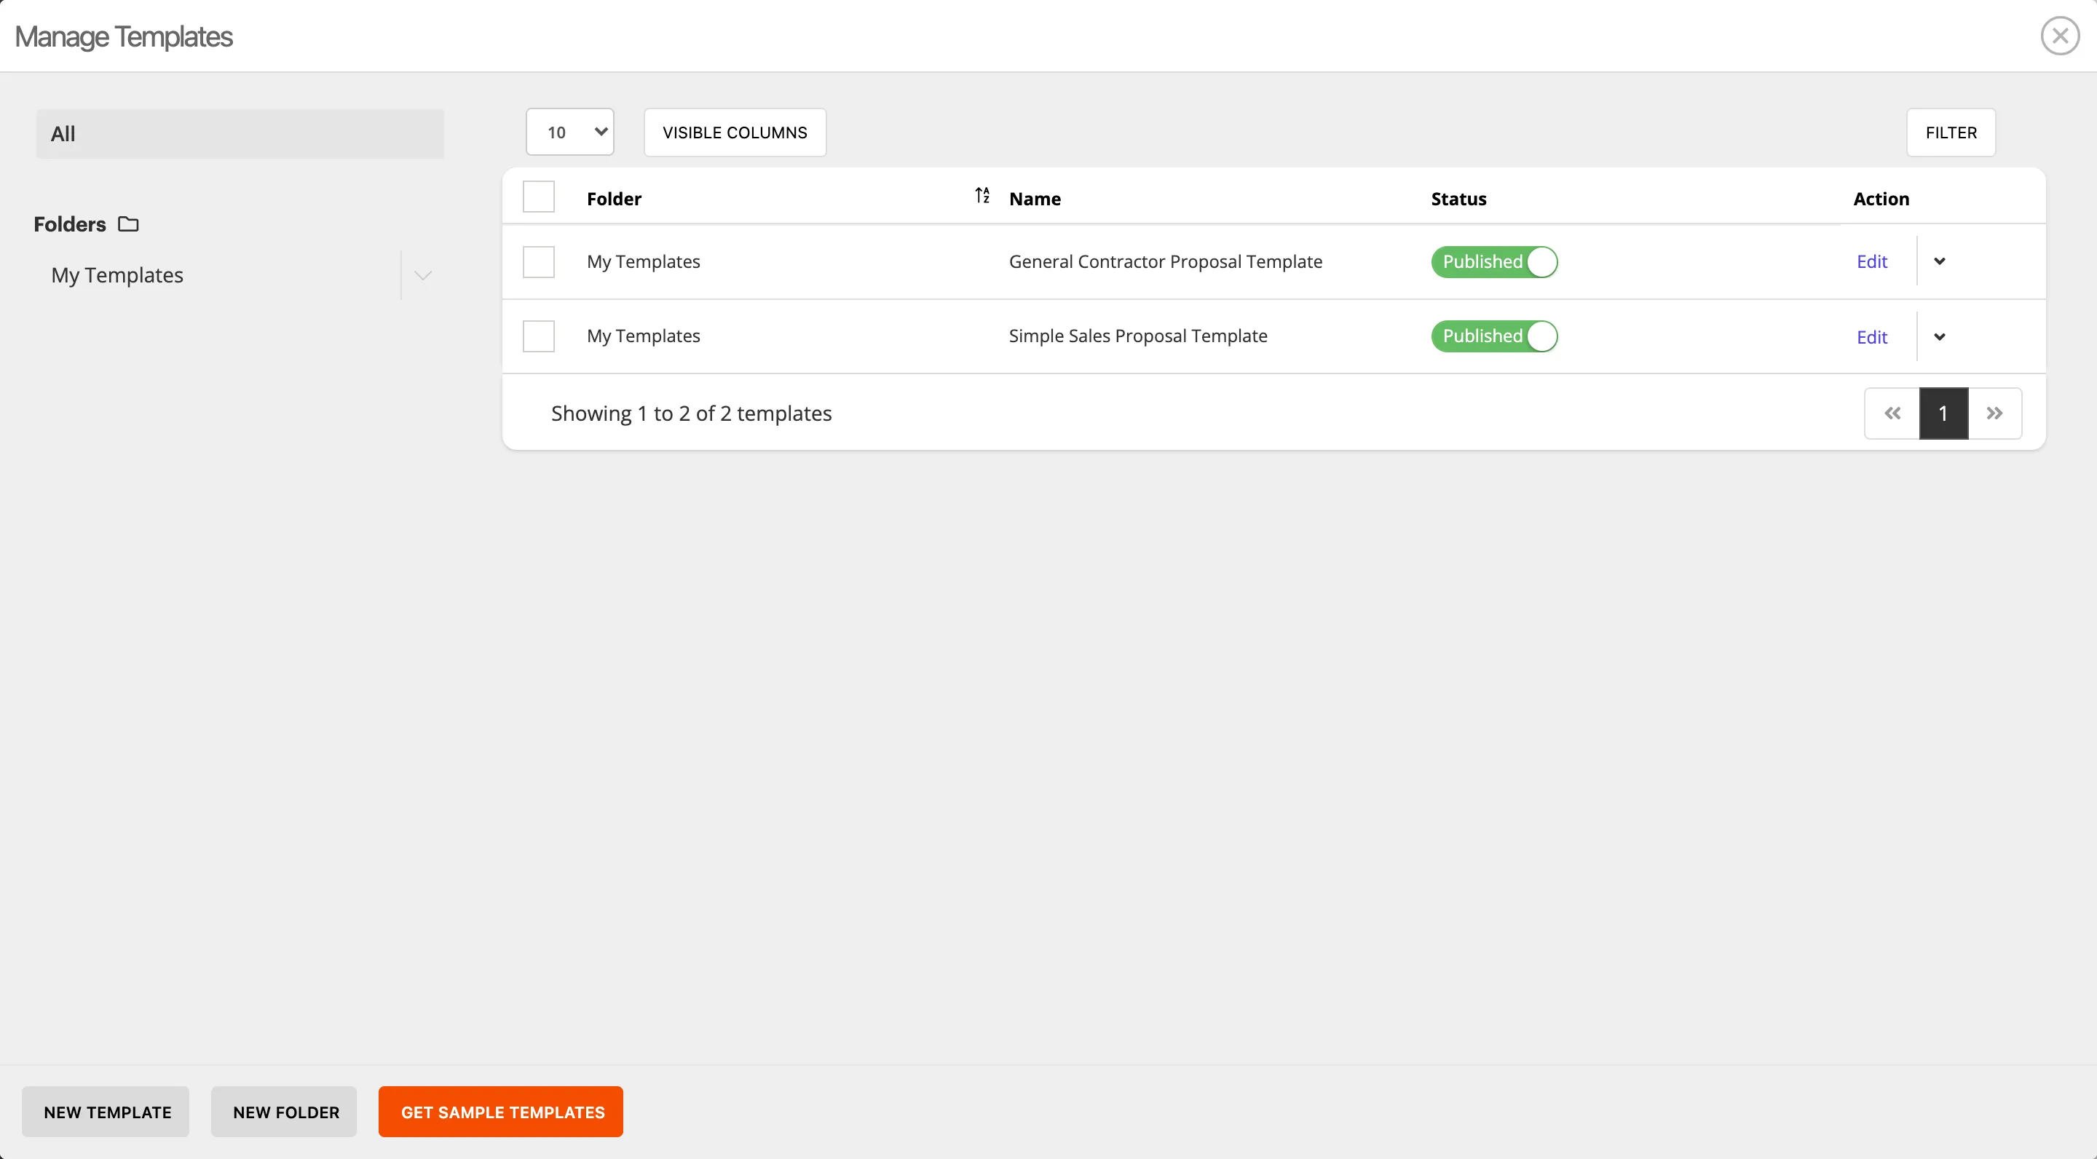Click Edit link for Simple Sales template

point(1871,337)
